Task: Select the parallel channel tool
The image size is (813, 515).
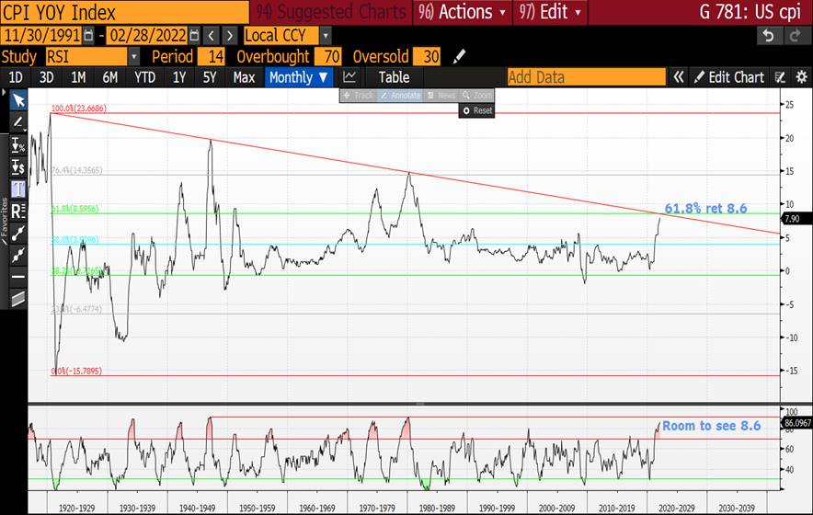Action: click(17, 299)
